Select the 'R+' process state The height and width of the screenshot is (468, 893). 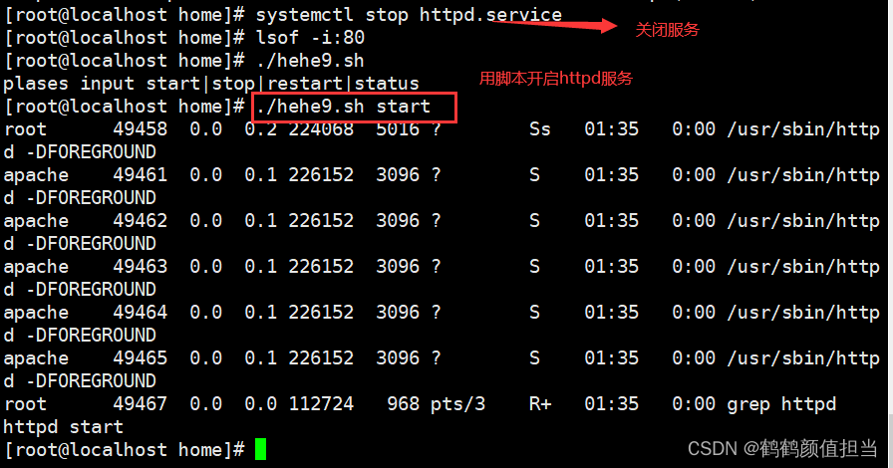pyautogui.click(x=540, y=404)
